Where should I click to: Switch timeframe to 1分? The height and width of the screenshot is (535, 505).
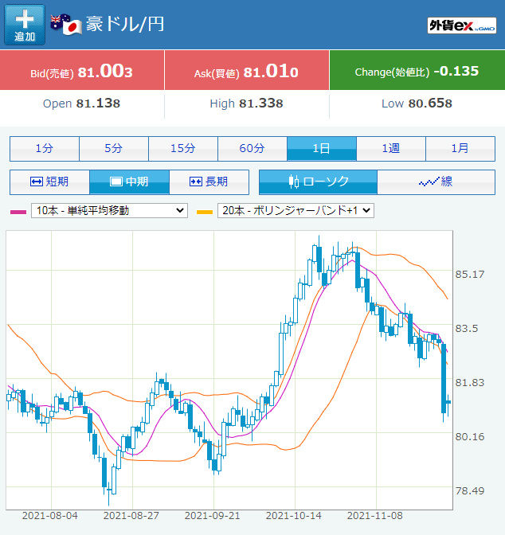tap(45, 148)
